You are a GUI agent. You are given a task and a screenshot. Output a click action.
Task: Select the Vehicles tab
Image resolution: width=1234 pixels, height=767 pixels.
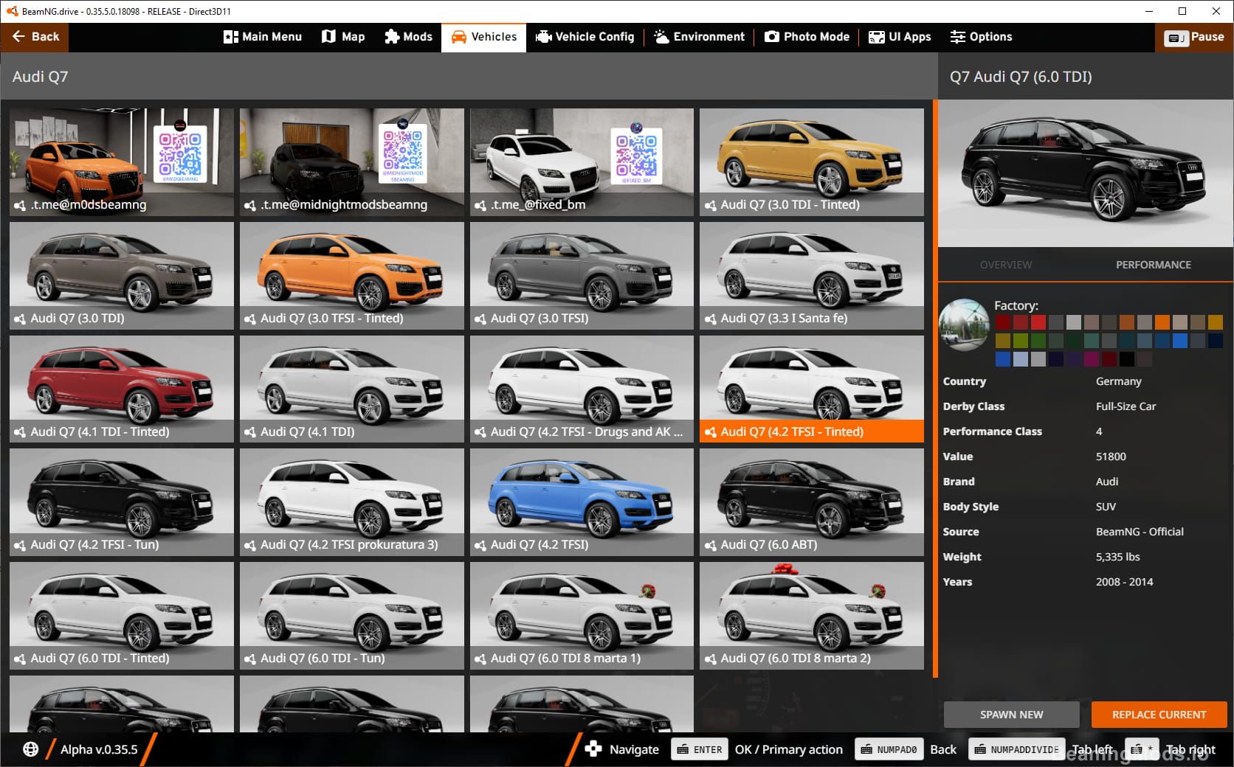(483, 37)
